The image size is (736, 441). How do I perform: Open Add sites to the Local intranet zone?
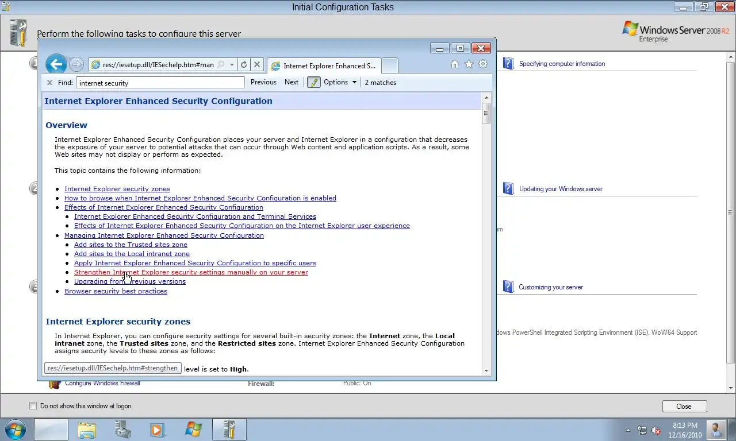tap(132, 254)
